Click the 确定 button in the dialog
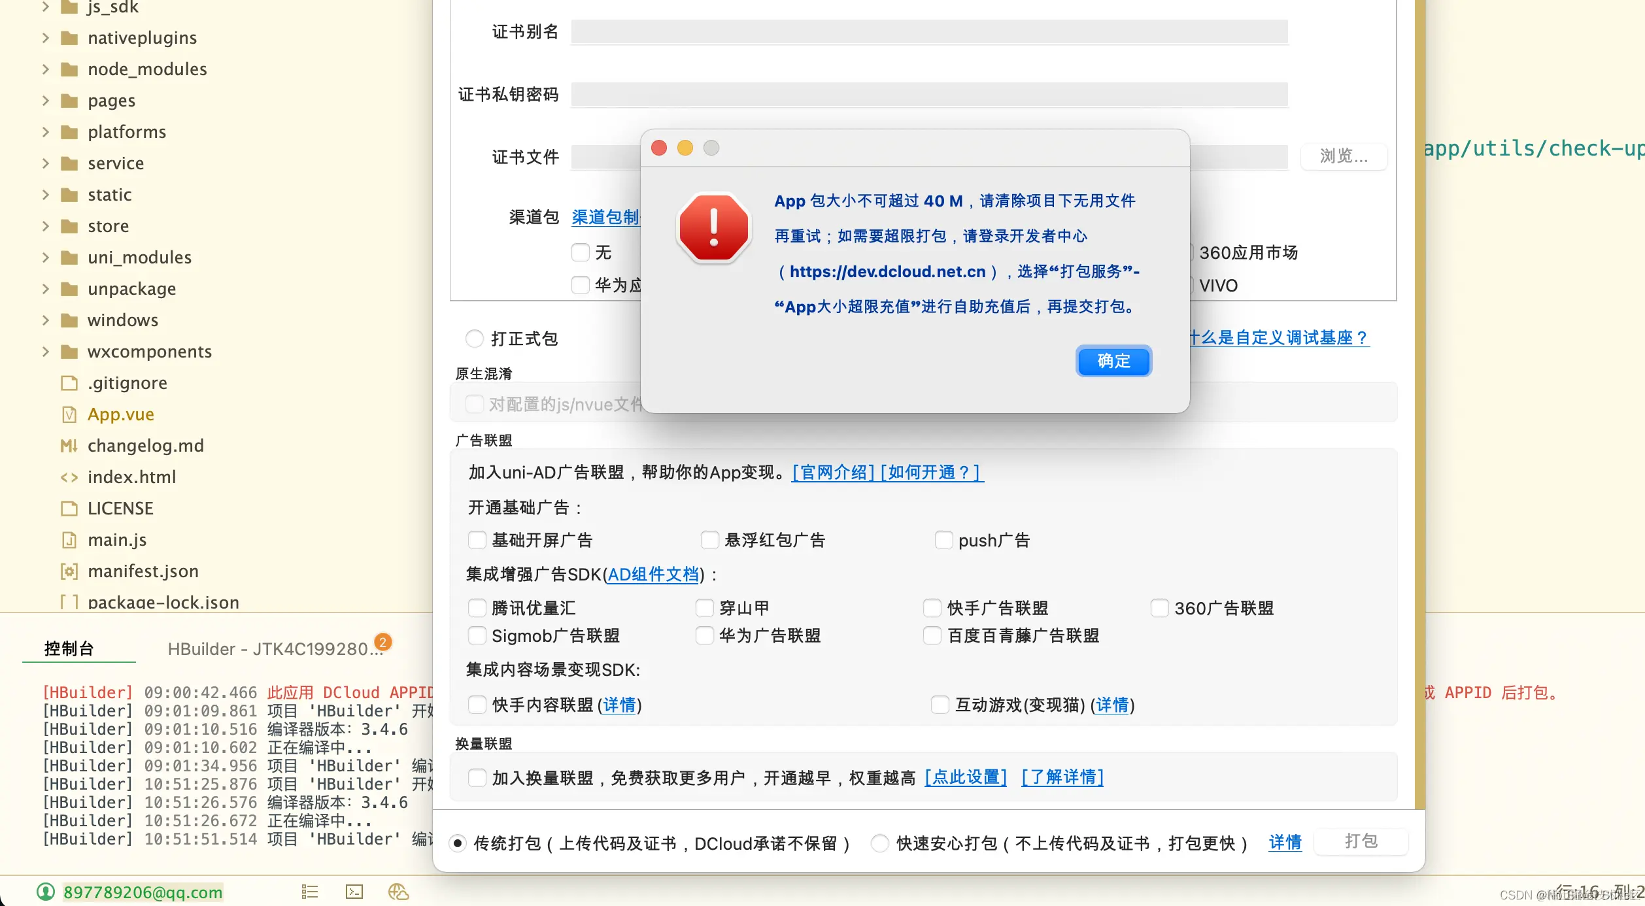 (x=1113, y=361)
